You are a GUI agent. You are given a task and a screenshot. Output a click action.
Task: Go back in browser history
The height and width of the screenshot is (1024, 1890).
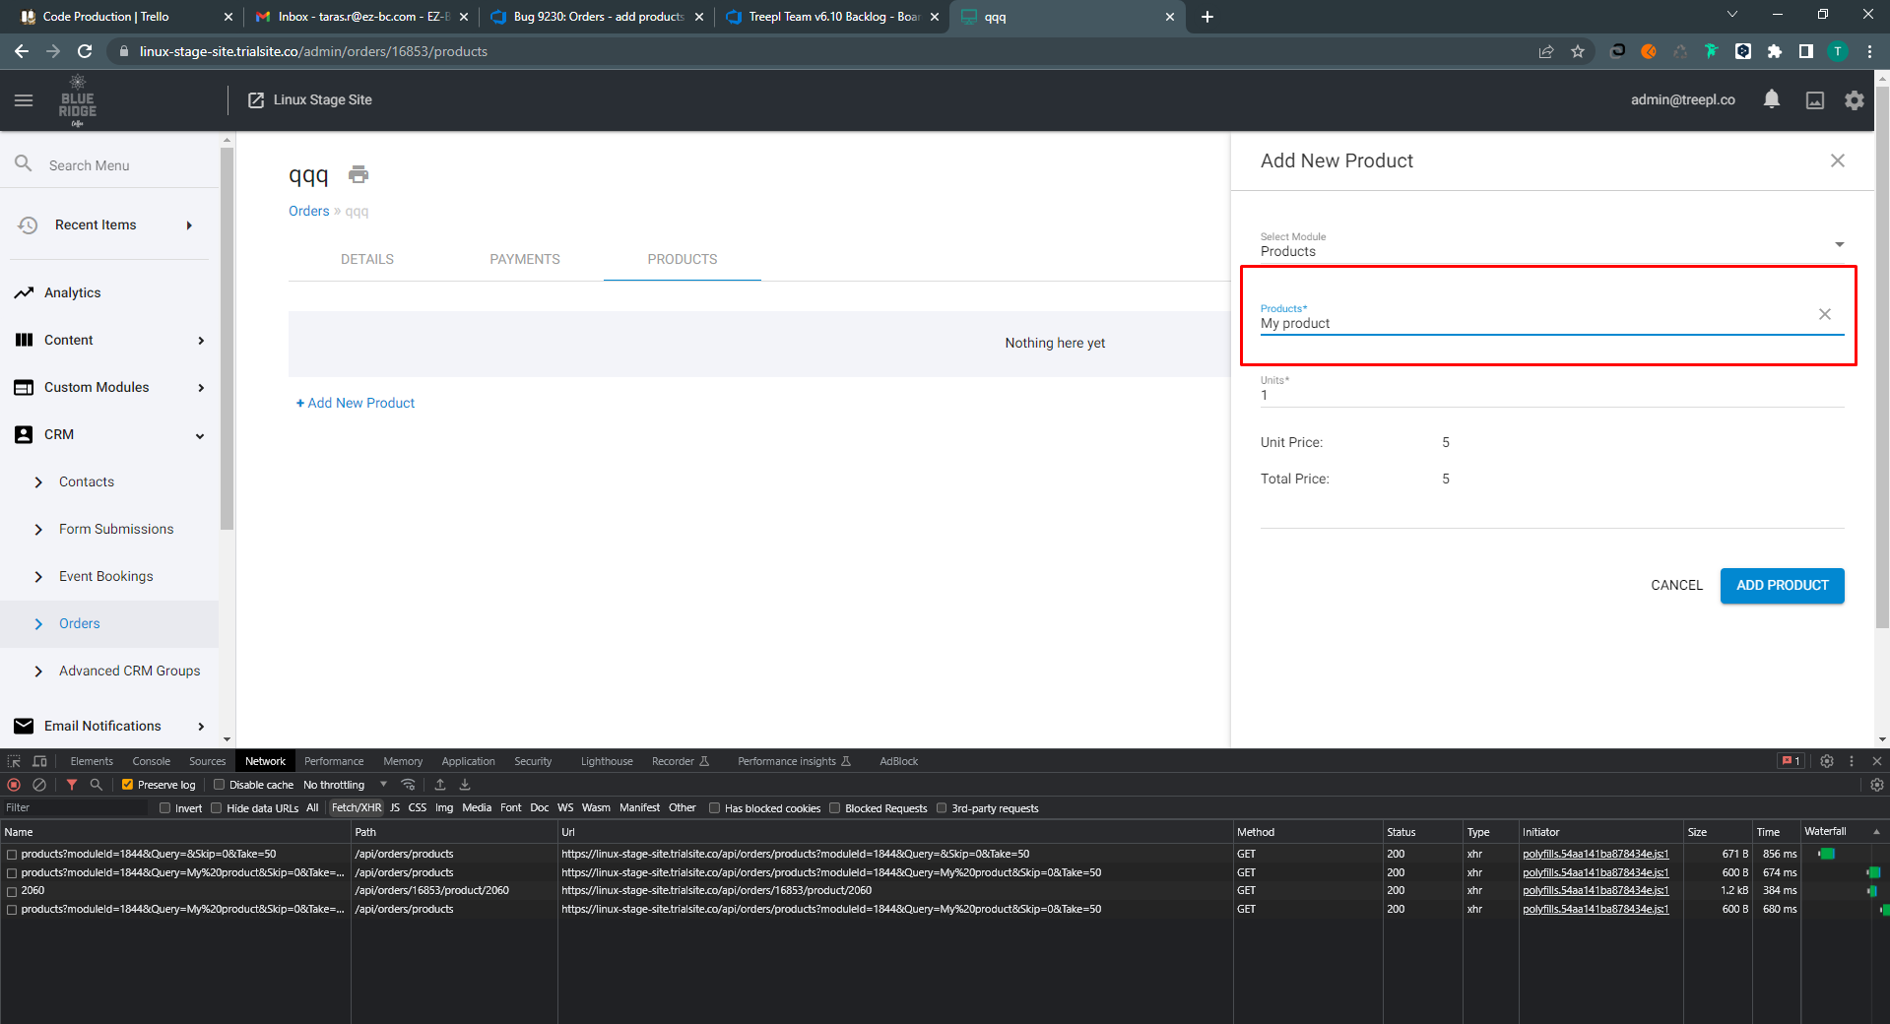coord(22,51)
